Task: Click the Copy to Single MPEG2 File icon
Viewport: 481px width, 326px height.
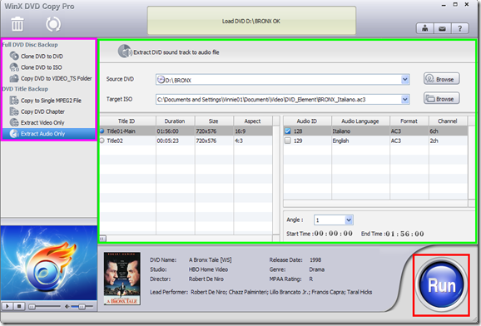Action: (x=14, y=101)
